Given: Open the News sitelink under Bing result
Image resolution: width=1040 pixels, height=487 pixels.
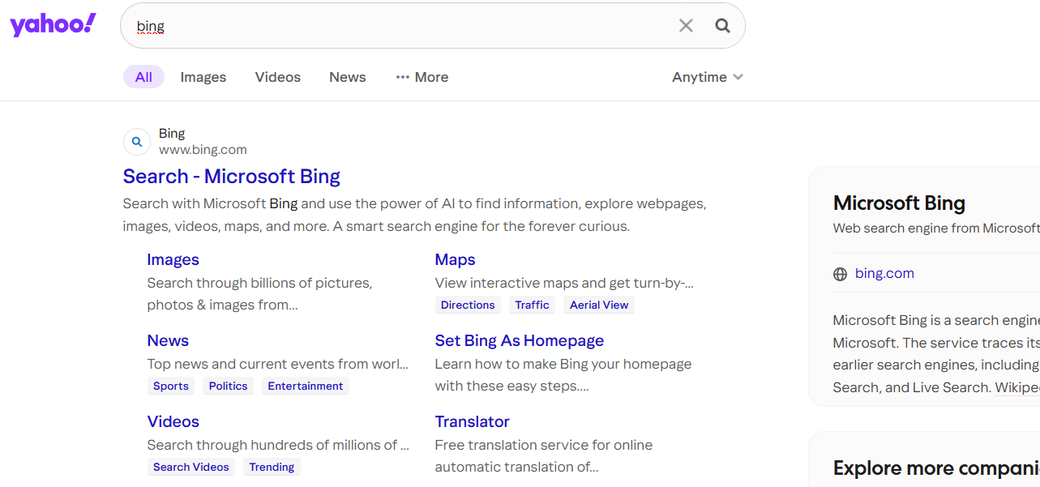Looking at the screenshot, I should point(168,340).
